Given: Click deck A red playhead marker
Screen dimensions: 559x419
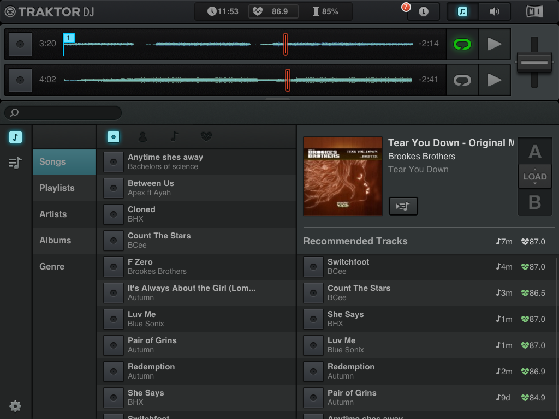Looking at the screenshot, I should [x=285, y=44].
